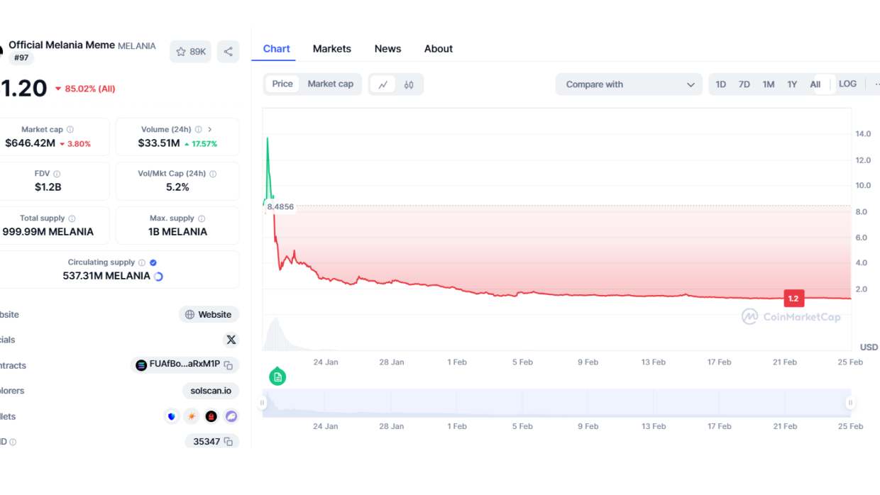Click Max. supply info icon
Screen dimensions: 880x495
pos(202,218)
